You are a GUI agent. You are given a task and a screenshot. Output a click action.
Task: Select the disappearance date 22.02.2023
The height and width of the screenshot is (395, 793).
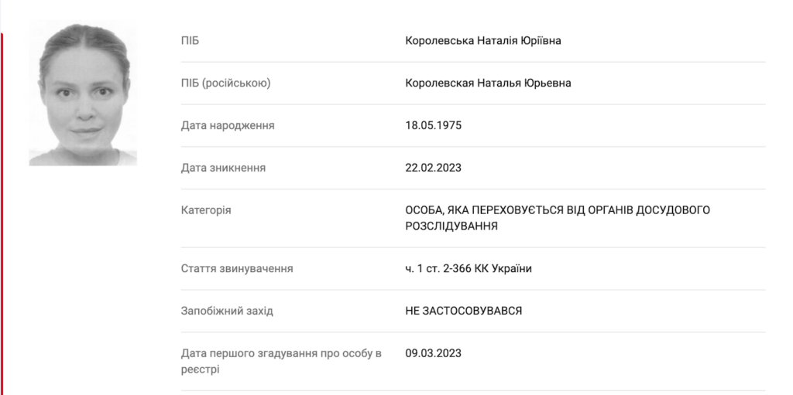click(x=433, y=168)
